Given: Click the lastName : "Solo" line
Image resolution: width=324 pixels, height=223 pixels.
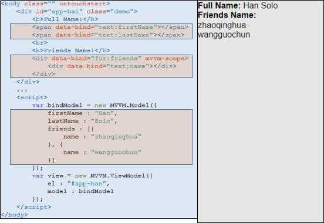Looking at the screenshot, I should (x=83, y=121).
